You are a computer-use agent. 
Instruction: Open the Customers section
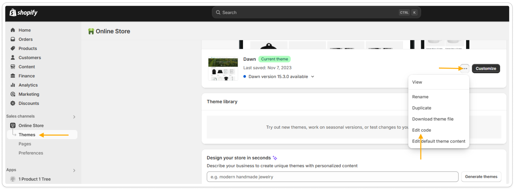pos(30,58)
